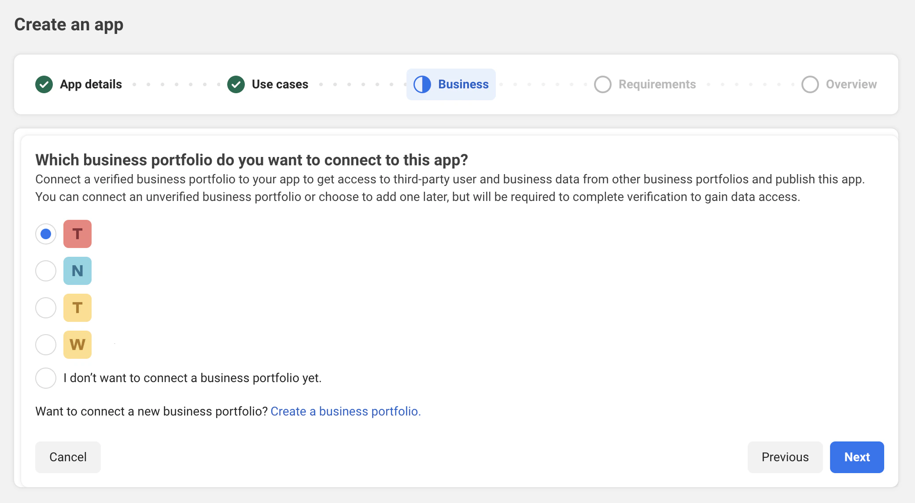Click the already-selected red portfolio radio button

(45, 234)
